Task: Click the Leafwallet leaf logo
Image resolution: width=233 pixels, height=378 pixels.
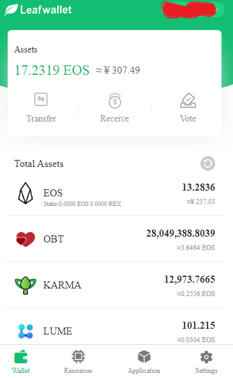Action: point(11,10)
